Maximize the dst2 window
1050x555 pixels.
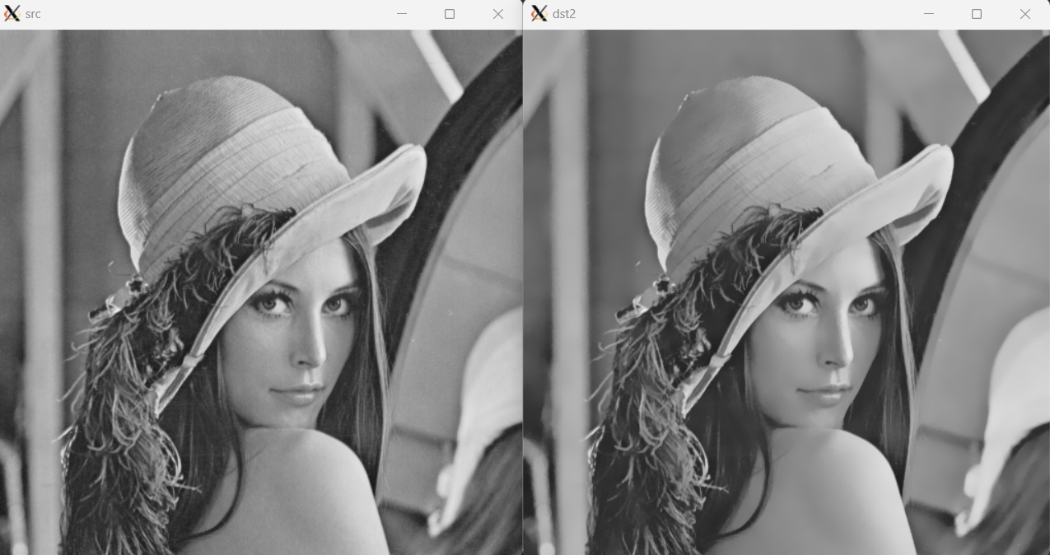point(977,14)
